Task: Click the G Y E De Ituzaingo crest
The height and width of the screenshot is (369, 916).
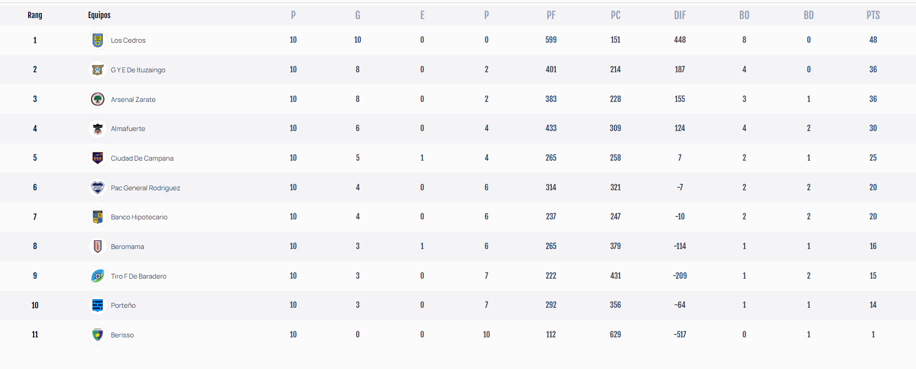Action: pyautogui.click(x=97, y=70)
